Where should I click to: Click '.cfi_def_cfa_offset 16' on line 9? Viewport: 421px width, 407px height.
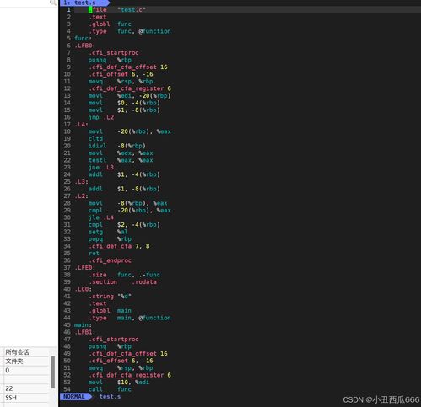coord(128,67)
